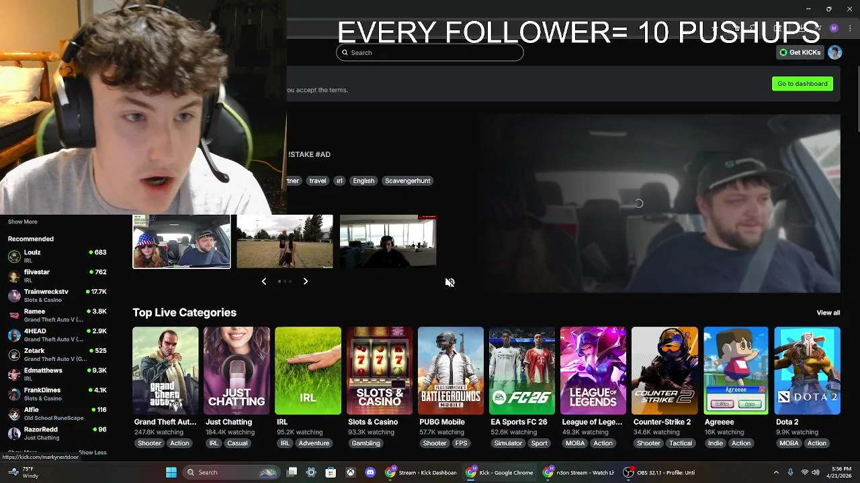Select the car stream thumbnail with flag hat
The image size is (860, 483).
tap(181, 241)
